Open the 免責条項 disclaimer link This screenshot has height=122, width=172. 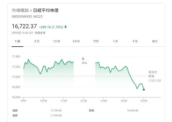tap(41, 33)
